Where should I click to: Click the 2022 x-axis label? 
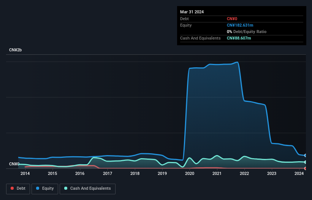tap(244, 173)
